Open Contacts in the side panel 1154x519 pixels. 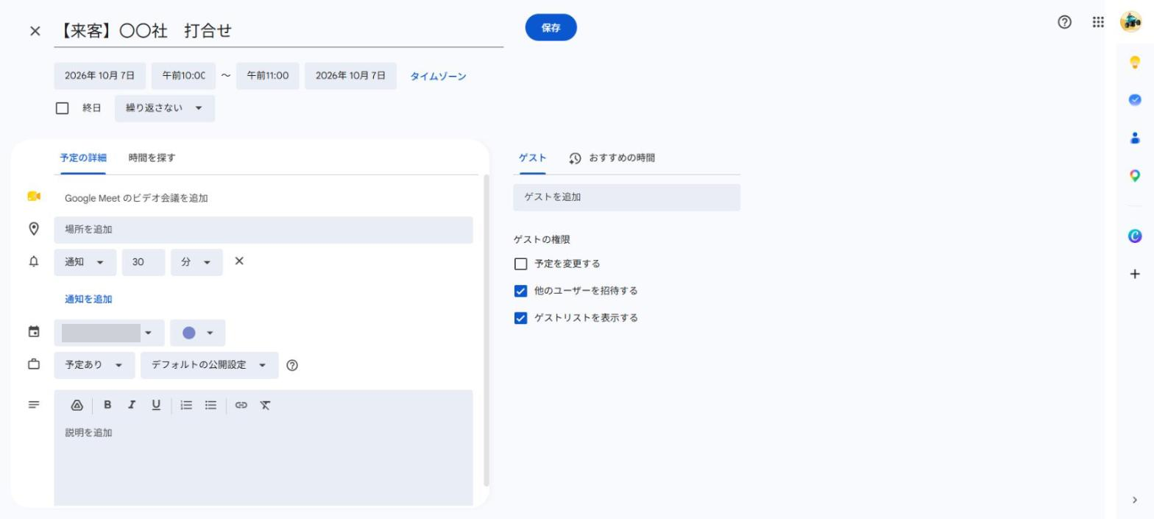1135,138
